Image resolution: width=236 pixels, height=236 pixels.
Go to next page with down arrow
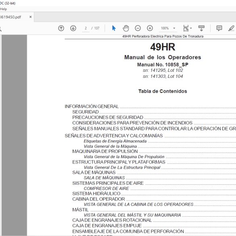pyautogui.click(x=73, y=28)
